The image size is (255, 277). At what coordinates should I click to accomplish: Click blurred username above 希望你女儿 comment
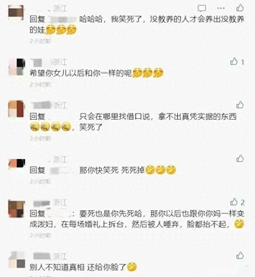coord(39,62)
